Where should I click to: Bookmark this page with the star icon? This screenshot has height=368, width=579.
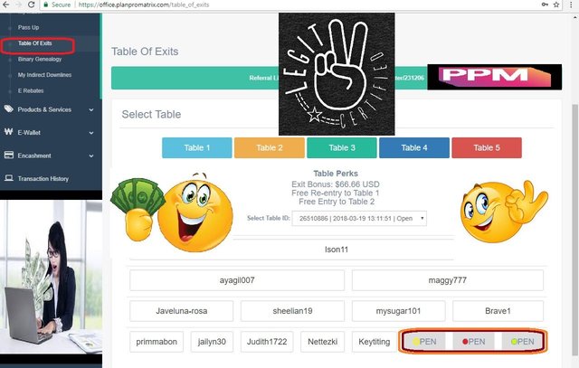coord(556,5)
